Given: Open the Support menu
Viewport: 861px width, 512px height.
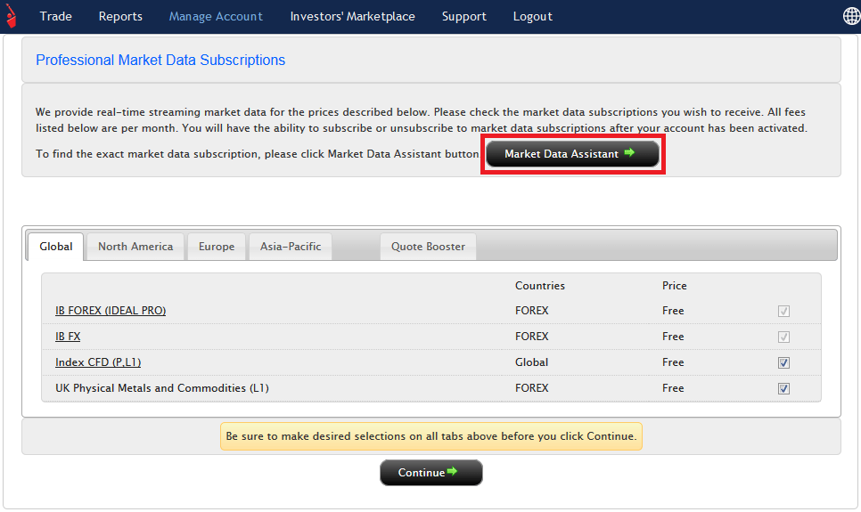Looking at the screenshot, I should point(464,16).
